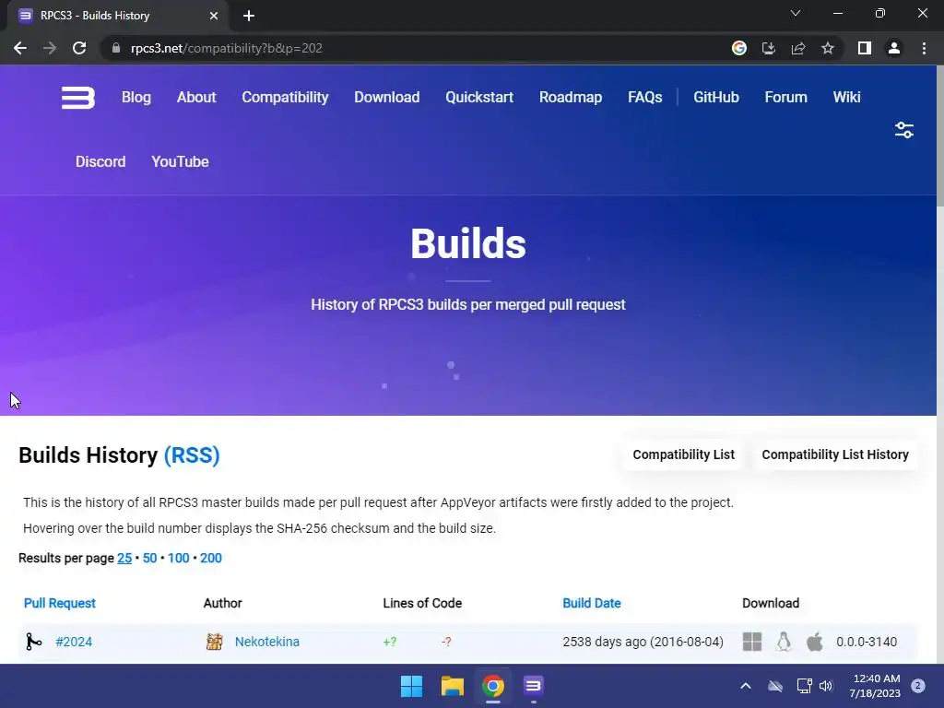The width and height of the screenshot is (944, 708).
Task: Open author Nekotekina's profile link
Action: (x=267, y=642)
